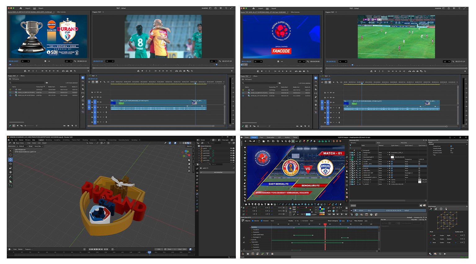Image resolution: width=476 pixels, height=264 pixels.
Task: Open the Global orientation dropdown in Blender
Action: pos(91,143)
